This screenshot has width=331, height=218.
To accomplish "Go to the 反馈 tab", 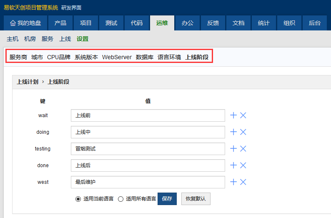I will click(x=213, y=23).
